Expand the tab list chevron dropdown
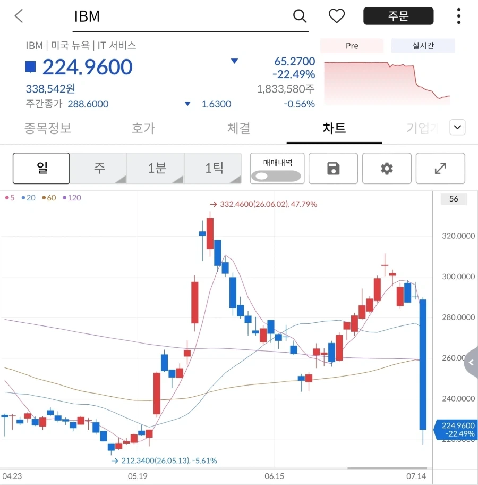478x485 pixels. (457, 127)
